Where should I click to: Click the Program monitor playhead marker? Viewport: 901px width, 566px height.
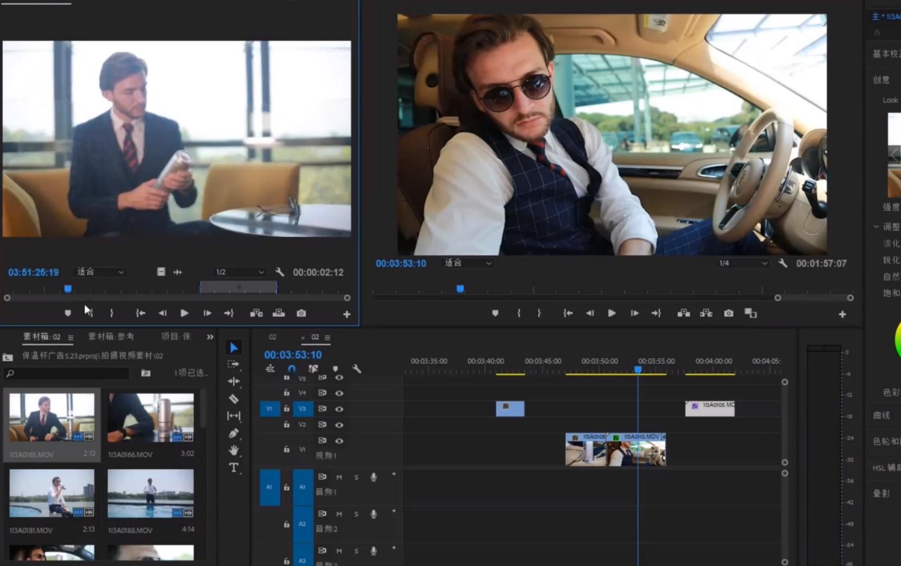point(460,289)
